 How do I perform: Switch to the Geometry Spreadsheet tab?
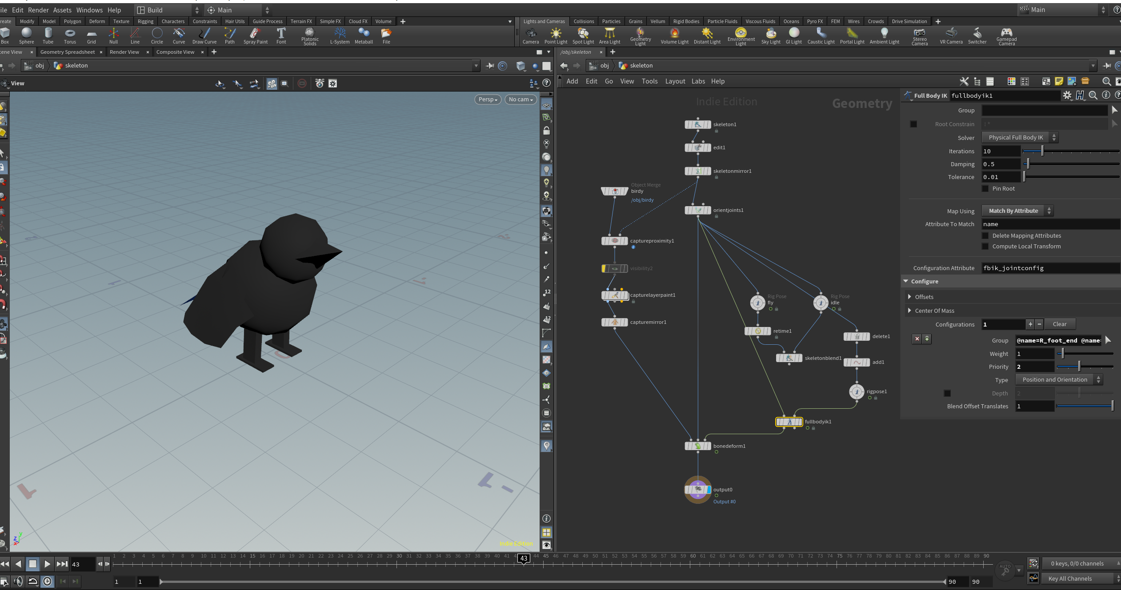pos(68,52)
